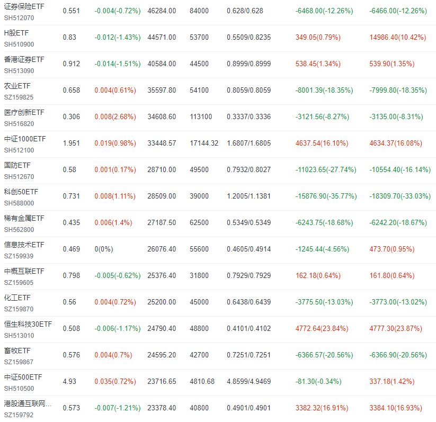Click stock code SH512100
Screen dimensions: 436x422
coord(19,150)
